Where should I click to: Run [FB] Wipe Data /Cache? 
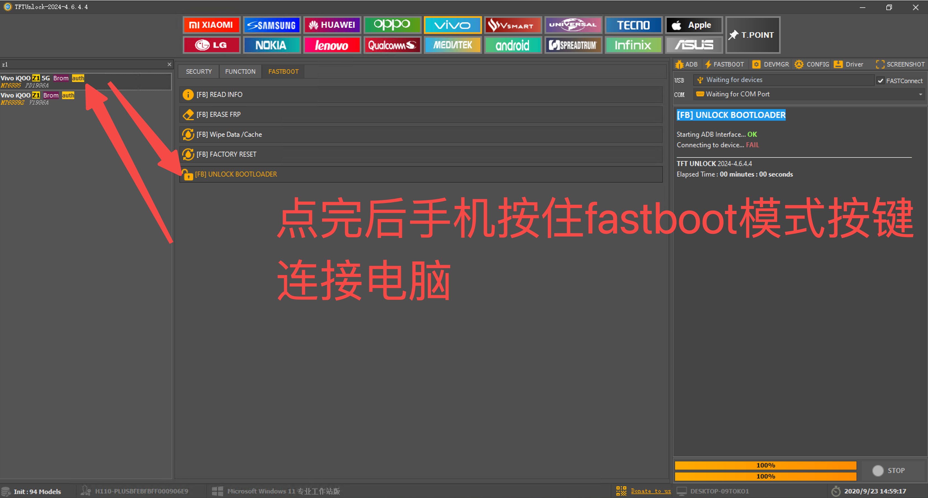[x=421, y=134]
